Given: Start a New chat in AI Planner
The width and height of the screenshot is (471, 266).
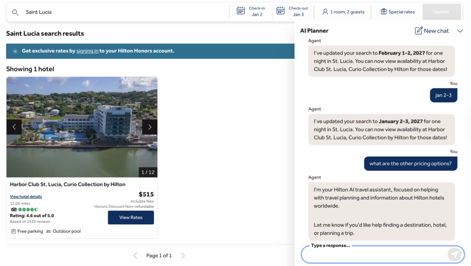Looking at the screenshot, I should pos(431,31).
